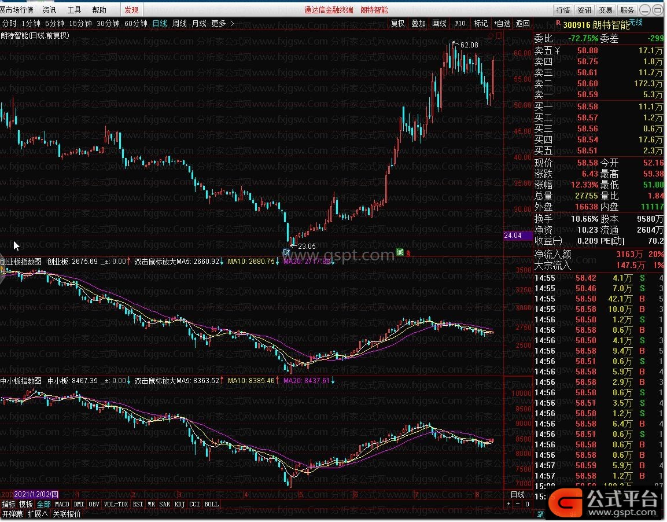Select the KDJ indicator
Image resolution: width=667 pixels, height=522 pixels.
click(179, 504)
